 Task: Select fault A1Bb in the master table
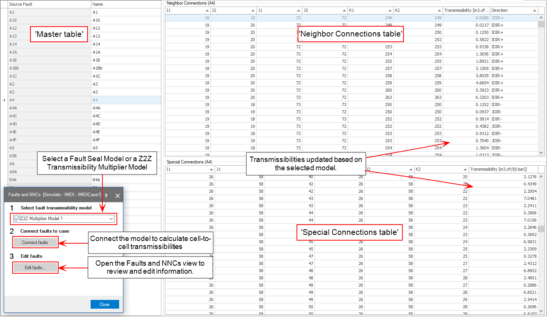(x=49, y=68)
